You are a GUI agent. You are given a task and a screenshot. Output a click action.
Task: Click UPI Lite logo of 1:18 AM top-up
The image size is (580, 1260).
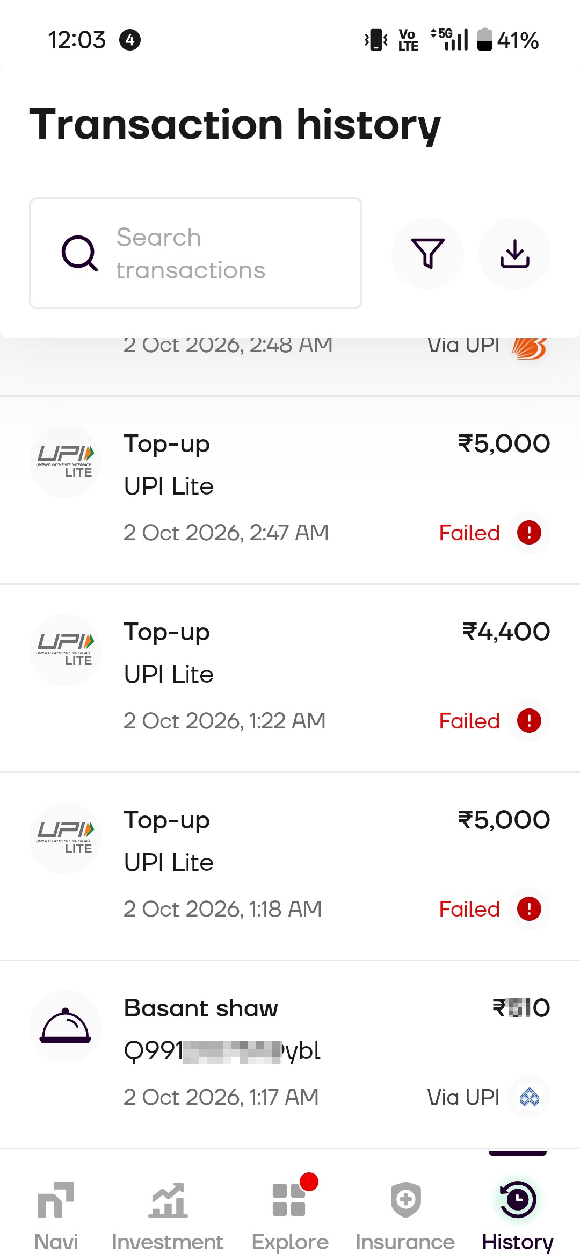tap(65, 838)
